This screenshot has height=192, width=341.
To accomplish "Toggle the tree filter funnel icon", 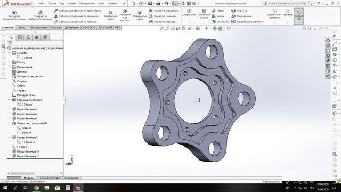I will coord(10,43).
